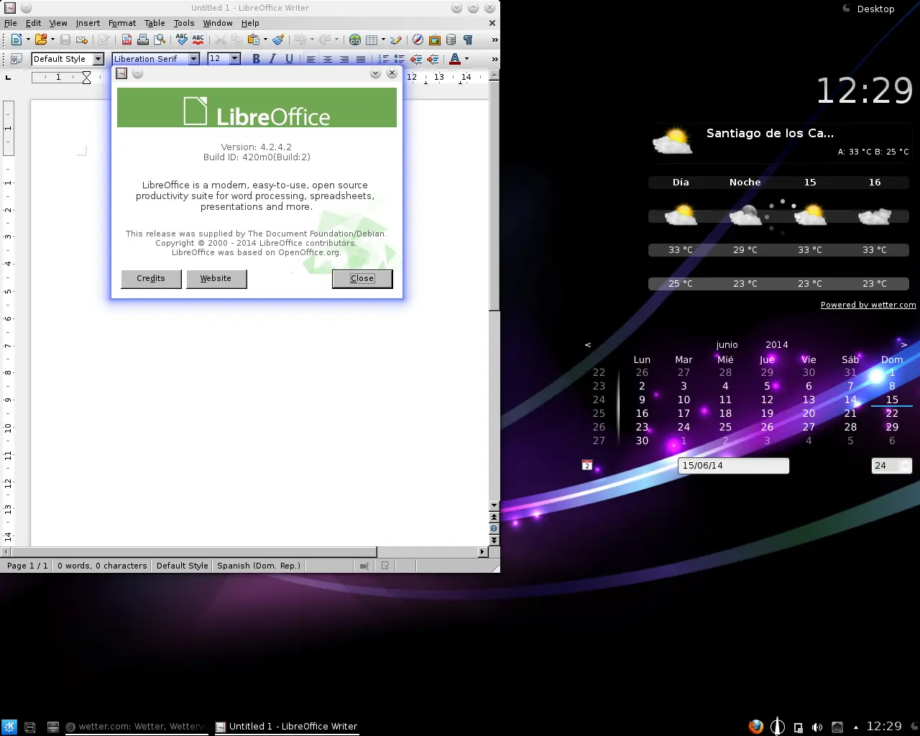Select Justified paragraph alignment icon
920x736 pixels.
pos(361,59)
